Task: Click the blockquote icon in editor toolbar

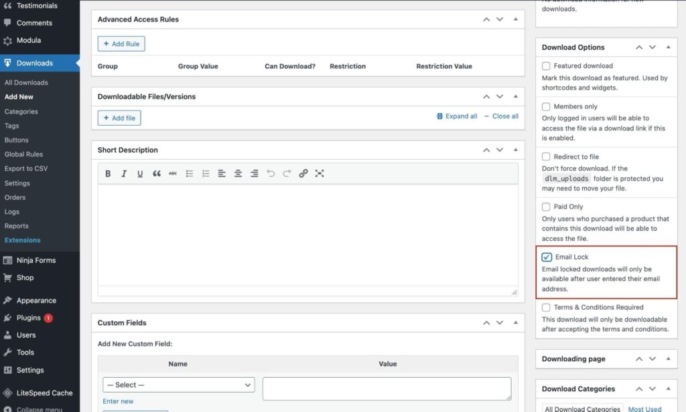Action: 157,174
